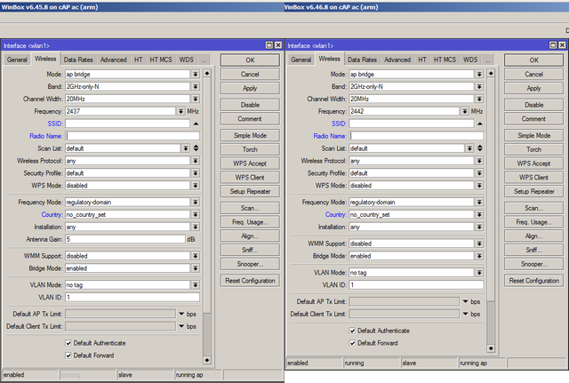Image resolution: width=569 pixels, height=383 pixels.
Task: Click the Radio Name field in left window
Action: click(x=132, y=136)
